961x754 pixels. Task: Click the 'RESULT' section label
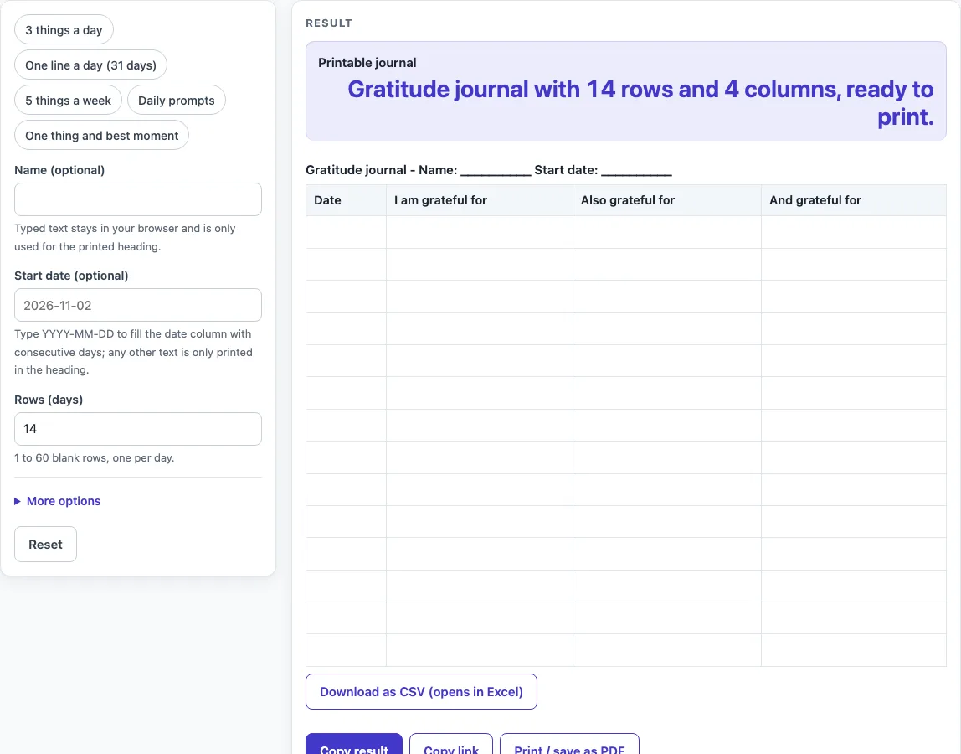[x=329, y=23]
